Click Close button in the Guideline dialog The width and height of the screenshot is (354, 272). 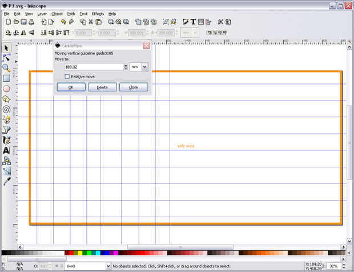(x=134, y=87)
